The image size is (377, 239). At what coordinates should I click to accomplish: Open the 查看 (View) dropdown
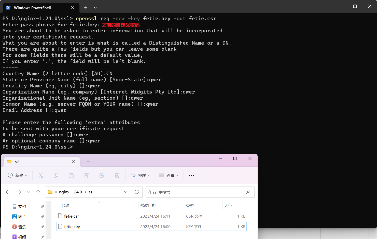click(x=169, y=175)
